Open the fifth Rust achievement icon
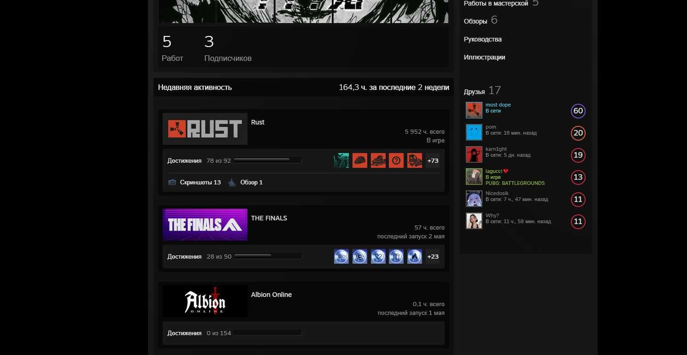This screenshot has height=355, width=687. click(x=415, y=160)
